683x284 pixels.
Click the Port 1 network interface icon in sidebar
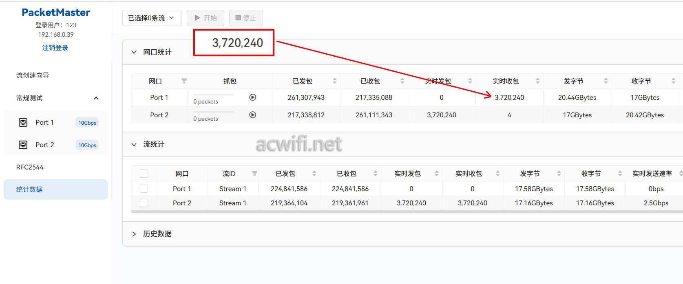[23, 122]
